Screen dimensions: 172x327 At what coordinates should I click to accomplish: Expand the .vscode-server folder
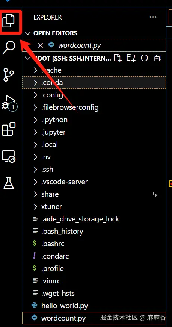[x=94, y=182]
